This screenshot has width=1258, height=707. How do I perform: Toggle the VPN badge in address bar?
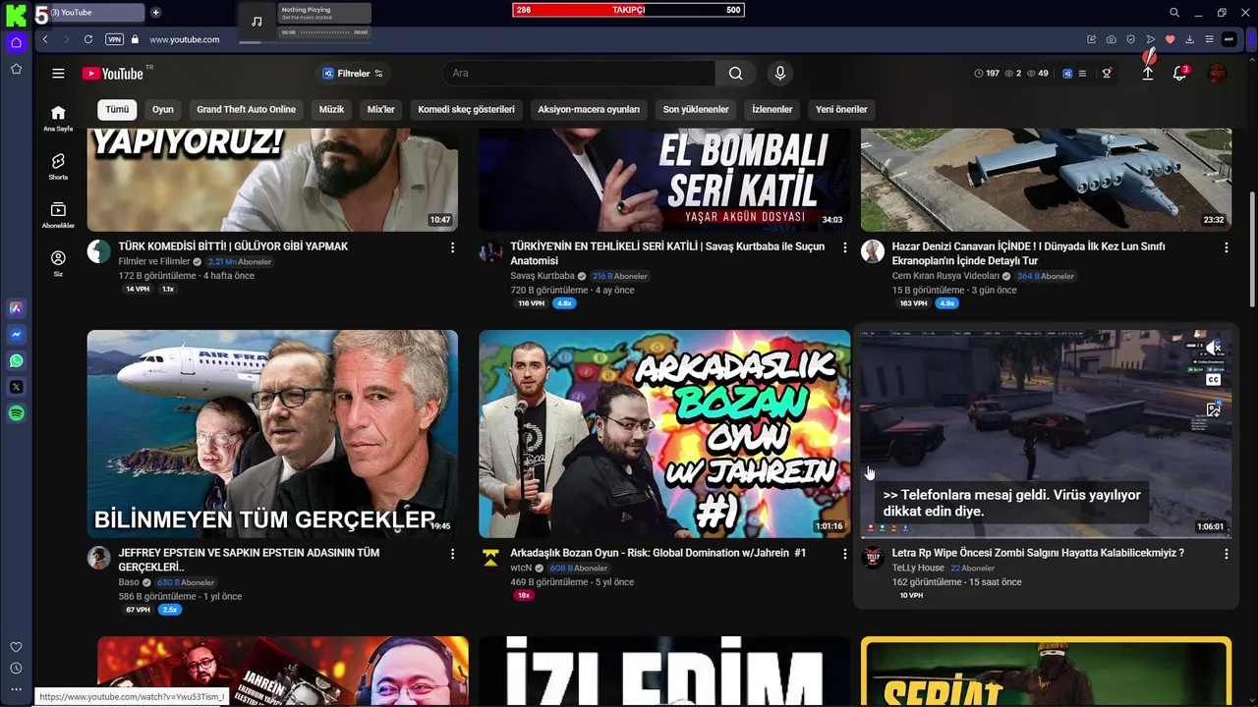(114, 39)
